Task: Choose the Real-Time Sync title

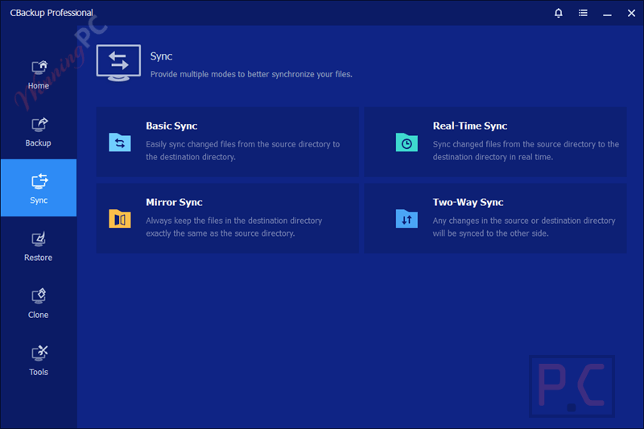Action: click(x=470, y=126)
